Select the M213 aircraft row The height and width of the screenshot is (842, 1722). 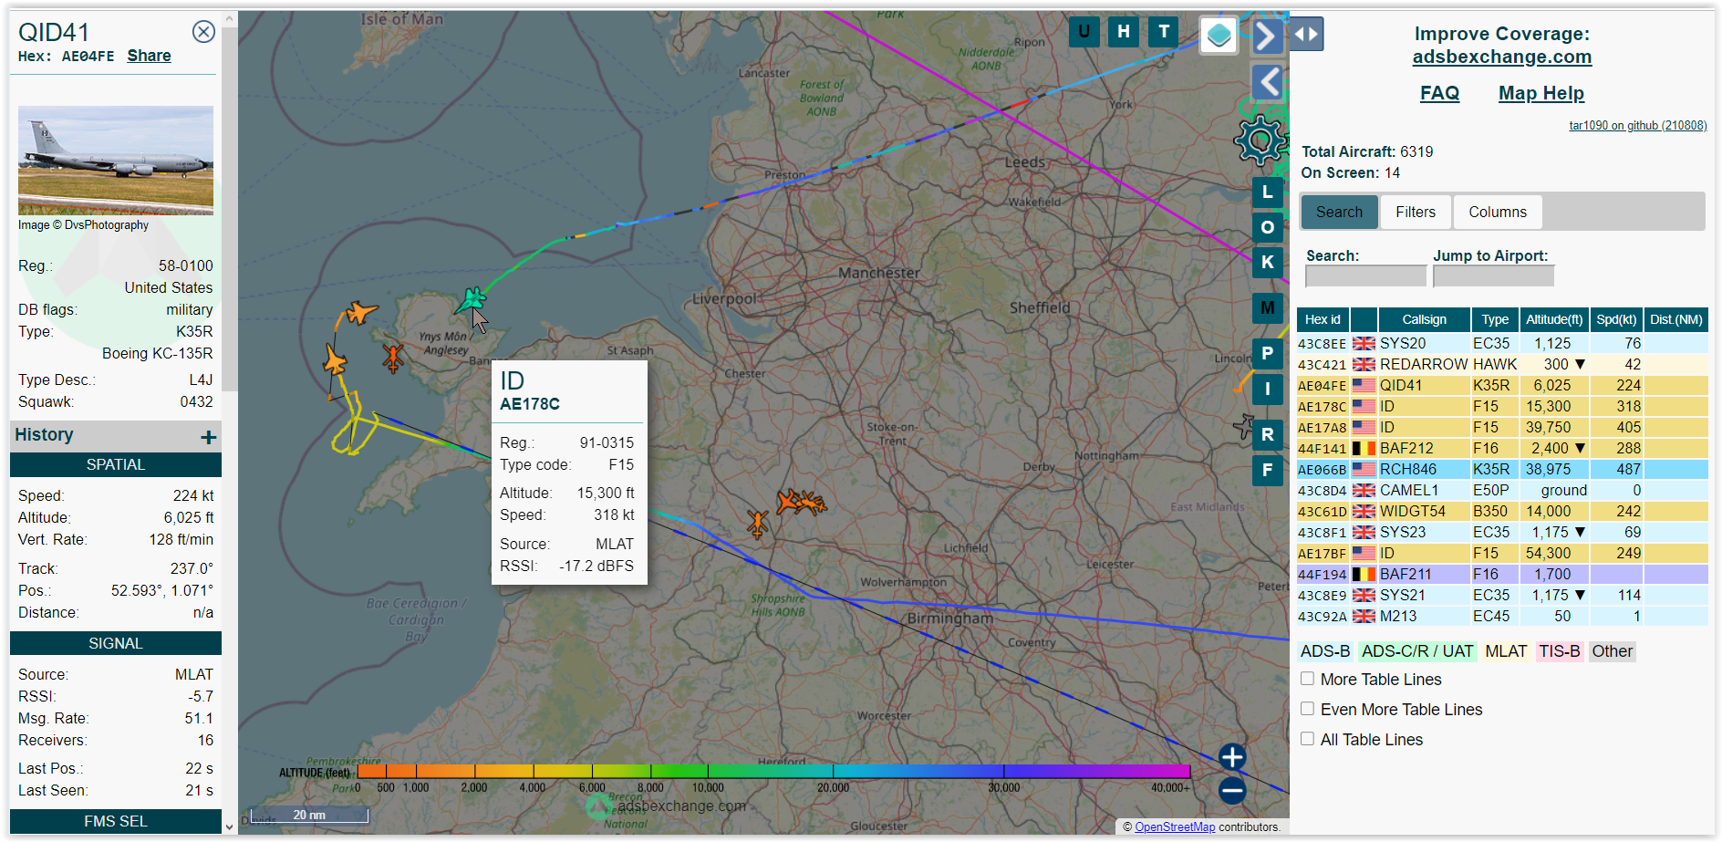(1502, 616)
